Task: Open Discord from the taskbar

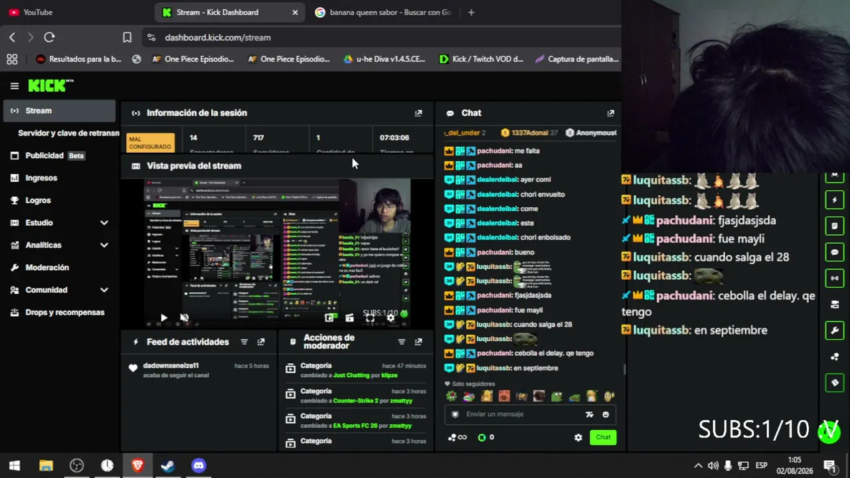Action: click(x=199, y=466)
